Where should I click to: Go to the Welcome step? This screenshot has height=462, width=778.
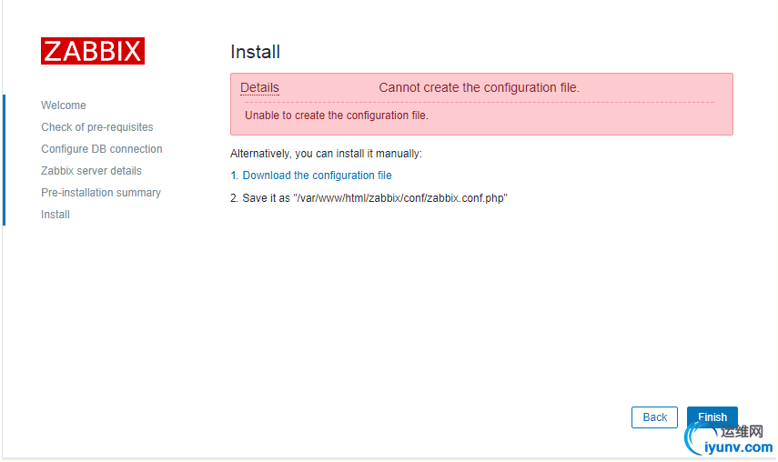point(64,105)
